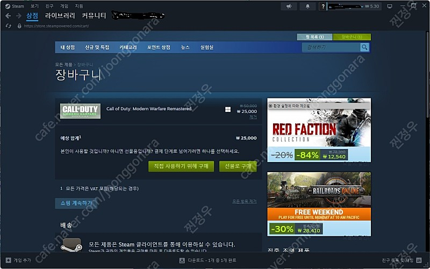
Task: Click the add game plus icon
Action: (x=9, y=260)
